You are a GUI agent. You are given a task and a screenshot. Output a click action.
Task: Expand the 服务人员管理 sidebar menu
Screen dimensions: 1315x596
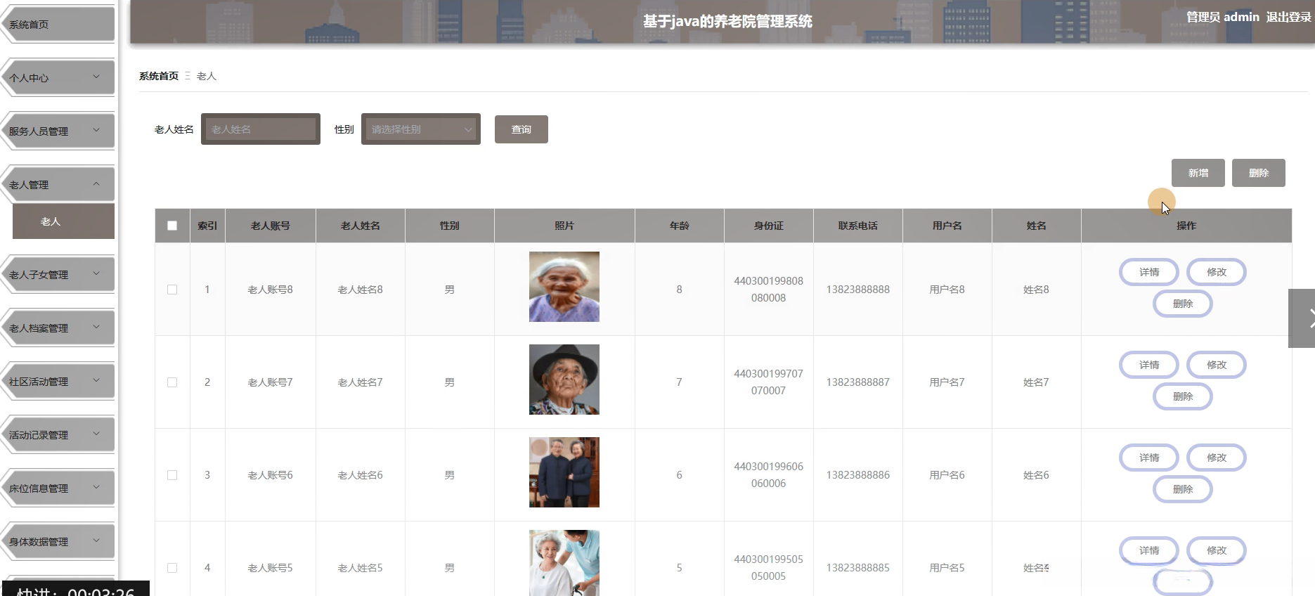[58, 131]
